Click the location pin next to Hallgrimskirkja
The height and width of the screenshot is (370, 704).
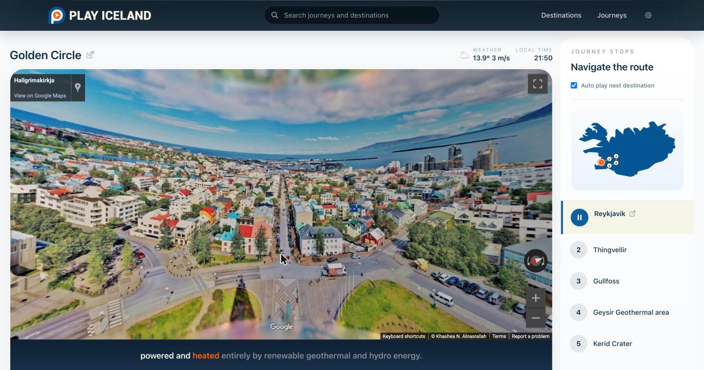78,87
